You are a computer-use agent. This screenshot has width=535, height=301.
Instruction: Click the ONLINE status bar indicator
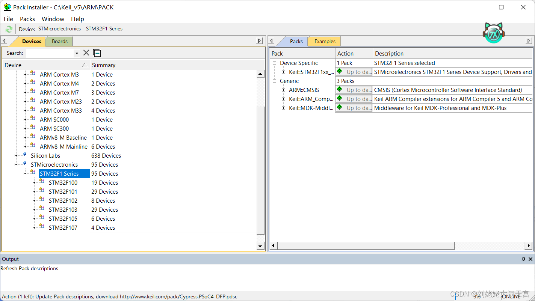pos(511,296)
